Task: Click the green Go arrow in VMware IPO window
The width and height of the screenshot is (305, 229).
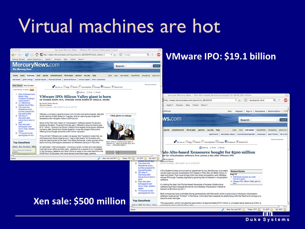Action: (x=115, y=55)
